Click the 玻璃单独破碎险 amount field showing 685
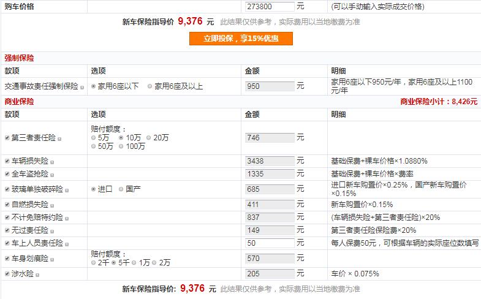This screenshot has width=481, height=299. click(270, 189)
